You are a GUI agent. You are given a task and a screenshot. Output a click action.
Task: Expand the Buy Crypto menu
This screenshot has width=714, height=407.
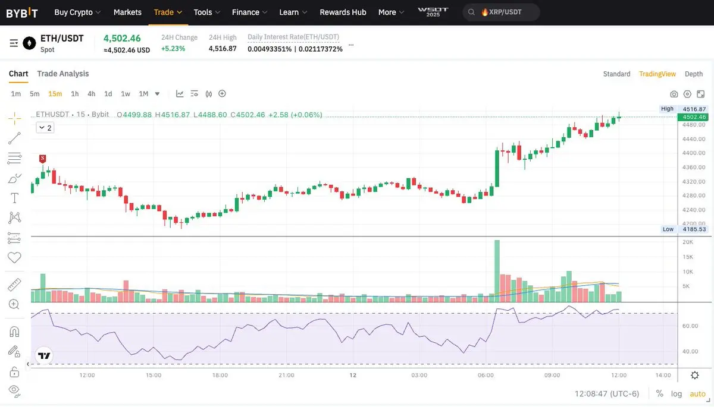click(77, 12)
